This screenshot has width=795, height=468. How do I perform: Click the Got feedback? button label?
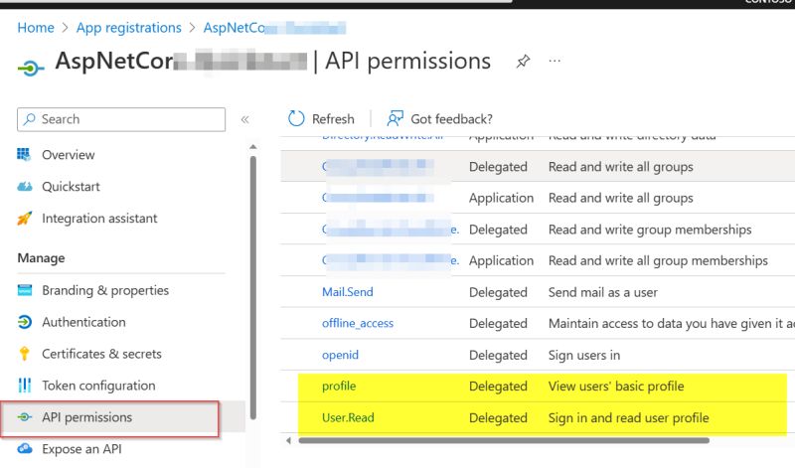pyautogui.click(x=451, y=118)
